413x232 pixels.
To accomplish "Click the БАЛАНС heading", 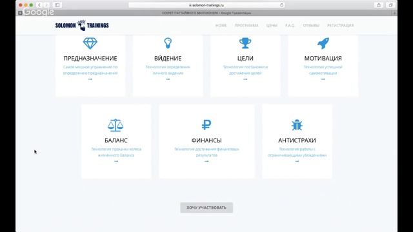I will [x=116, y=140].
